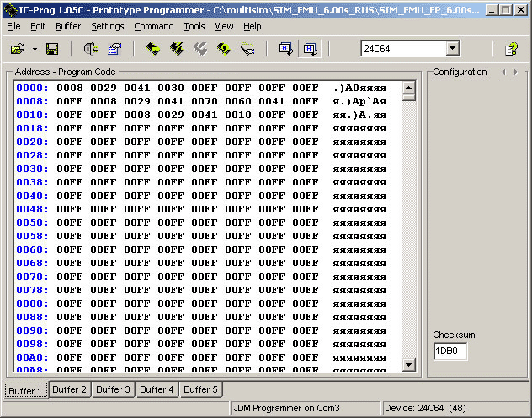
Task: Click the Read chip toolbar icon
Action: [x=153, y=49]
